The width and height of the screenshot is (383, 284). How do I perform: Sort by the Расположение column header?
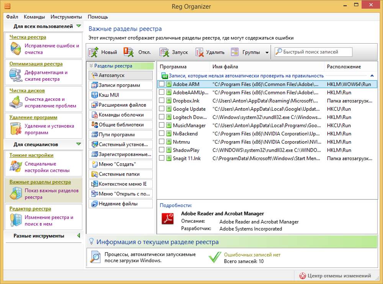pos(344,67)
